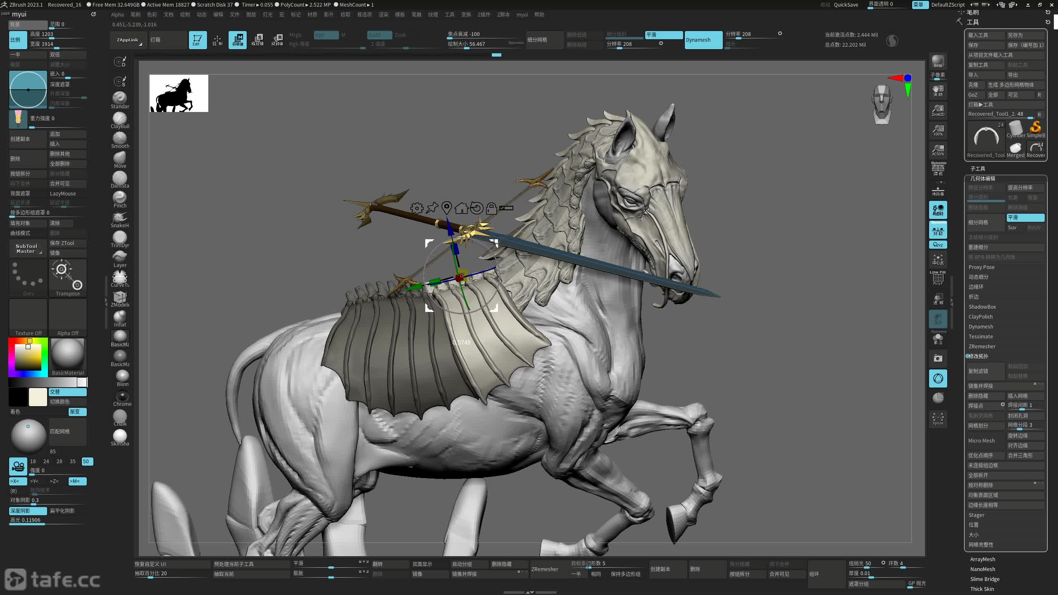Image resolution: width=1058 pixels, height=595 pixels.
Task: Click the gizmo lock icon
Action: click(x=491, y=208)
